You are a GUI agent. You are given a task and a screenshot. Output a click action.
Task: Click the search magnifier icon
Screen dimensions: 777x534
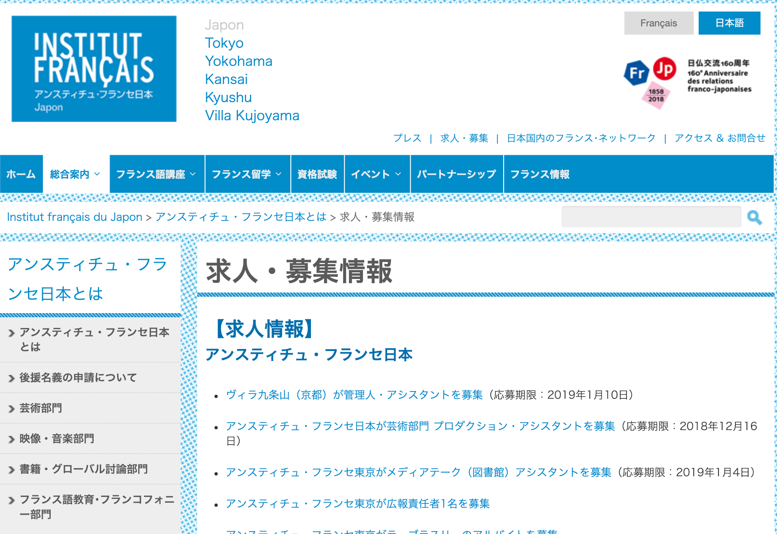coord(754,217)
